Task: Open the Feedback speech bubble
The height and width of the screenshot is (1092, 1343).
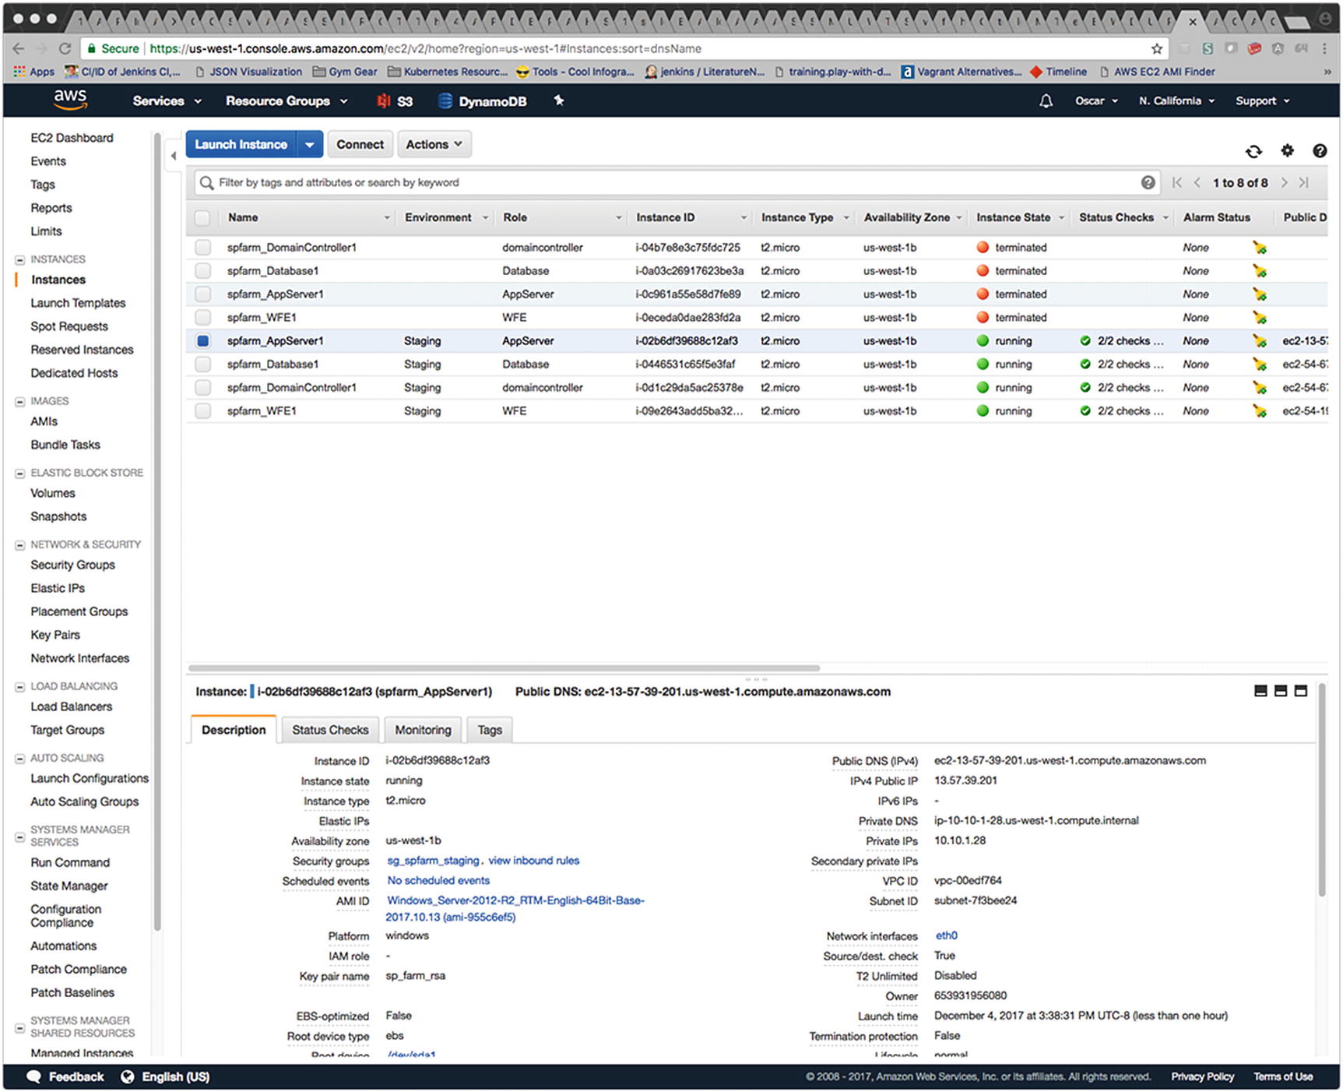Action: pos(33,1076)
